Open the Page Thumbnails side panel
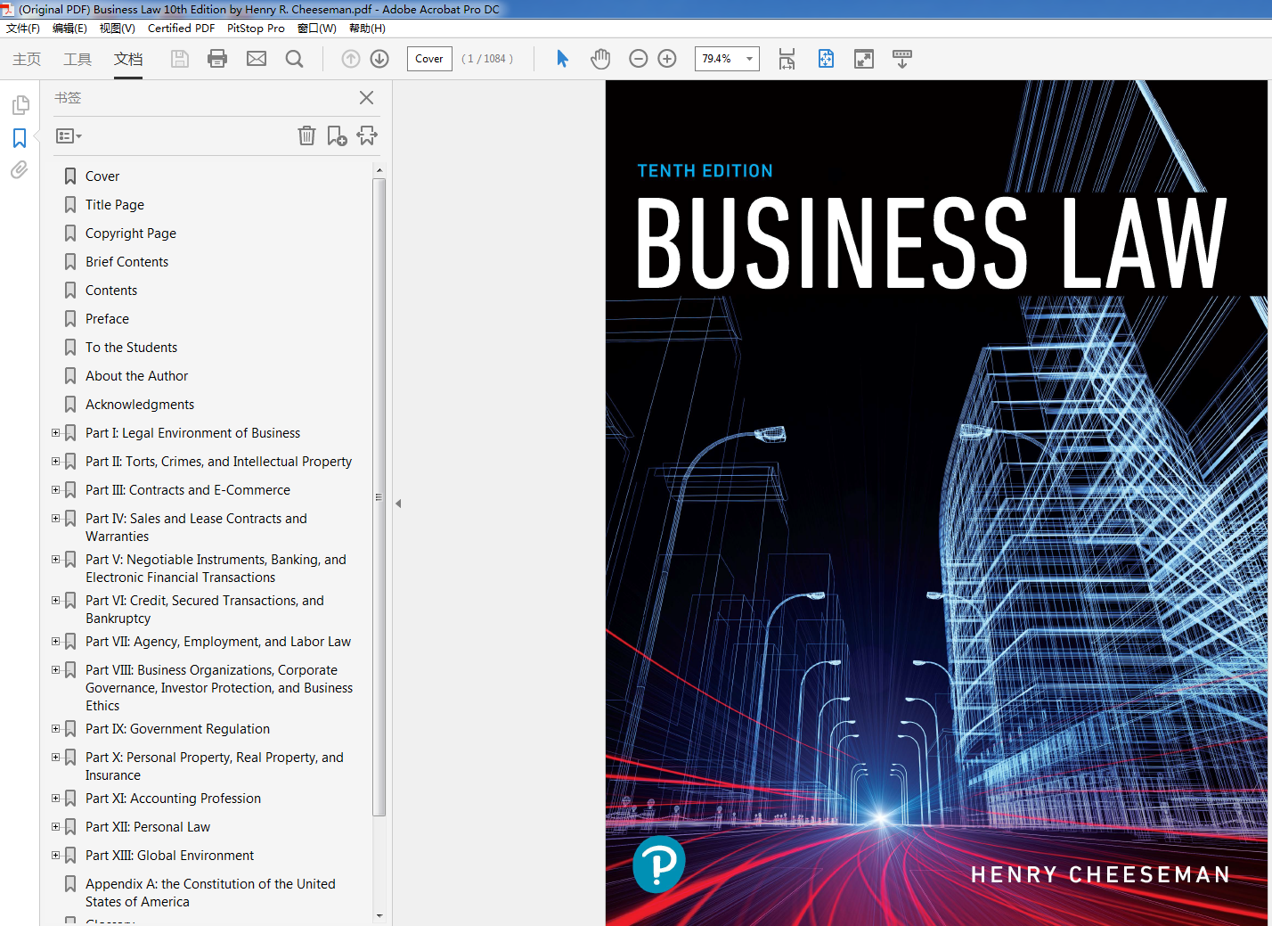 point(20,105)
